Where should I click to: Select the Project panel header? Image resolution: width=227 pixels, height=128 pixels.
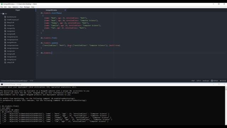pos(18,10)
